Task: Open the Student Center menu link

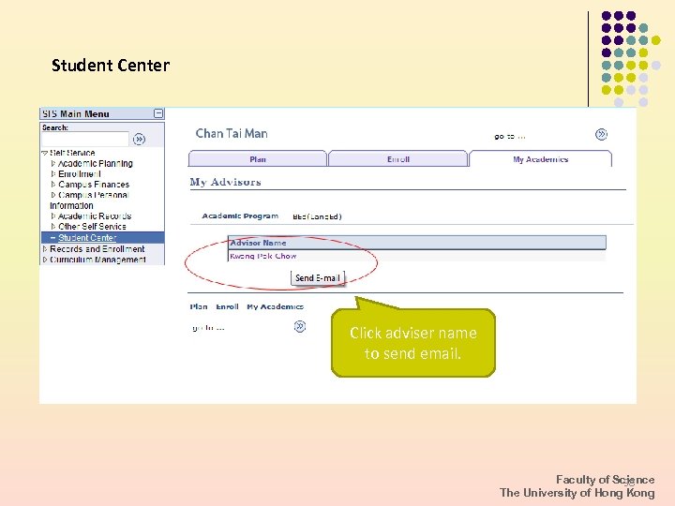Action: pyautogui.click(x=87, y=237)
